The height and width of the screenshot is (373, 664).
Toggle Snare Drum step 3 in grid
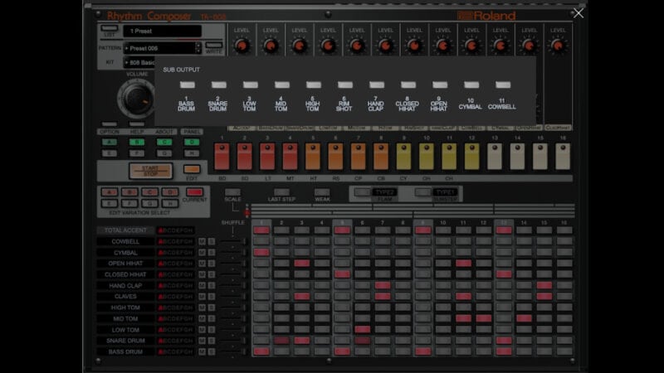pos(302,341)
